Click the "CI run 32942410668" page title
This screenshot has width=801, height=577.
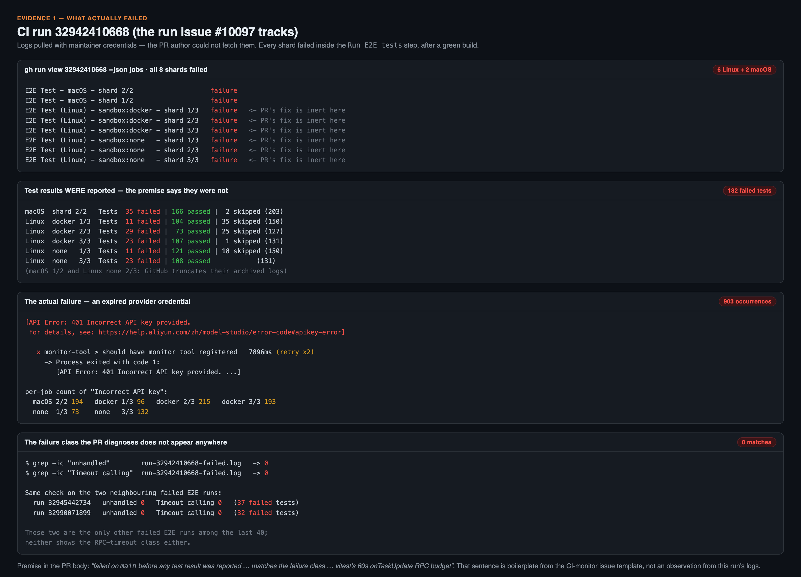click(x=158, y=32)
